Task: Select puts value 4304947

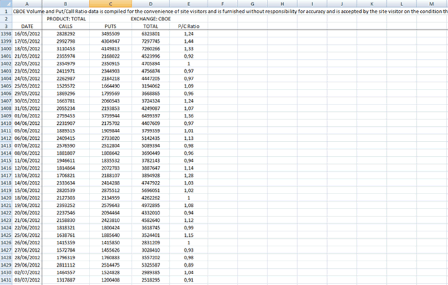Action: click(x=110, y=41)
